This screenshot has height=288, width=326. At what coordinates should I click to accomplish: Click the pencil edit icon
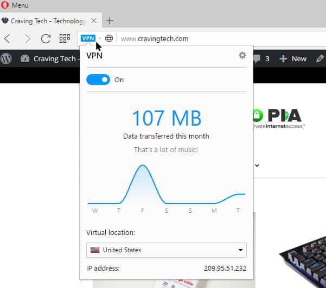(320, 58)
